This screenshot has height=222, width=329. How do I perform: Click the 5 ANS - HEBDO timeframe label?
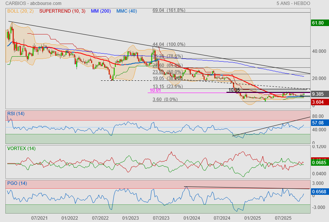[293, 3]
